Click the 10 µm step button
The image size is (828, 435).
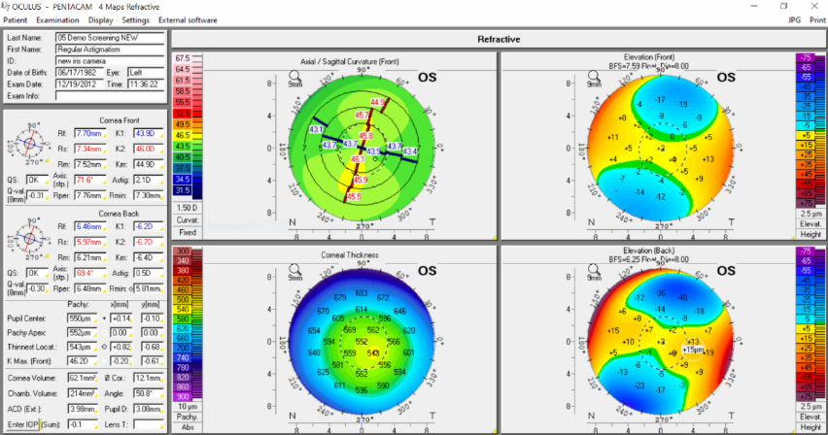point(187,407)
